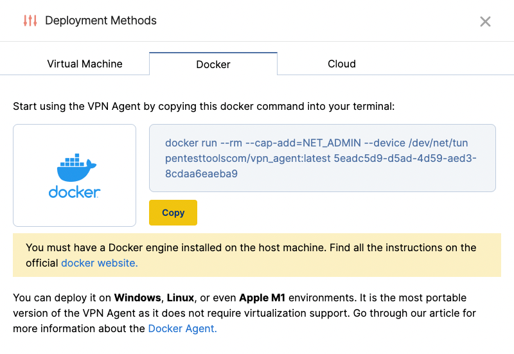Click the Docker whale logo
This screenshot has width=514, height=354.
[75, 168]
